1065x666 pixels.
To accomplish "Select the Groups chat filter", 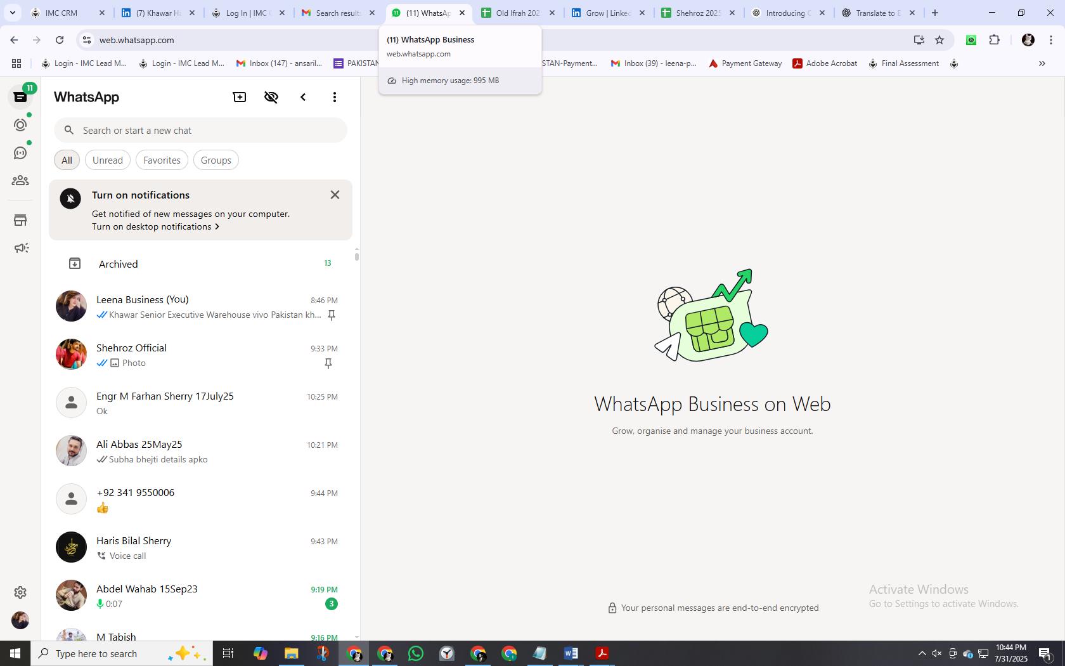I will (216, 160).
